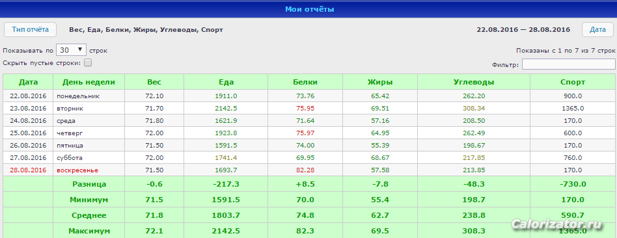Sort by the Дата column header
This screenshot has height=238, width=617.
click(x=29, y=82)
